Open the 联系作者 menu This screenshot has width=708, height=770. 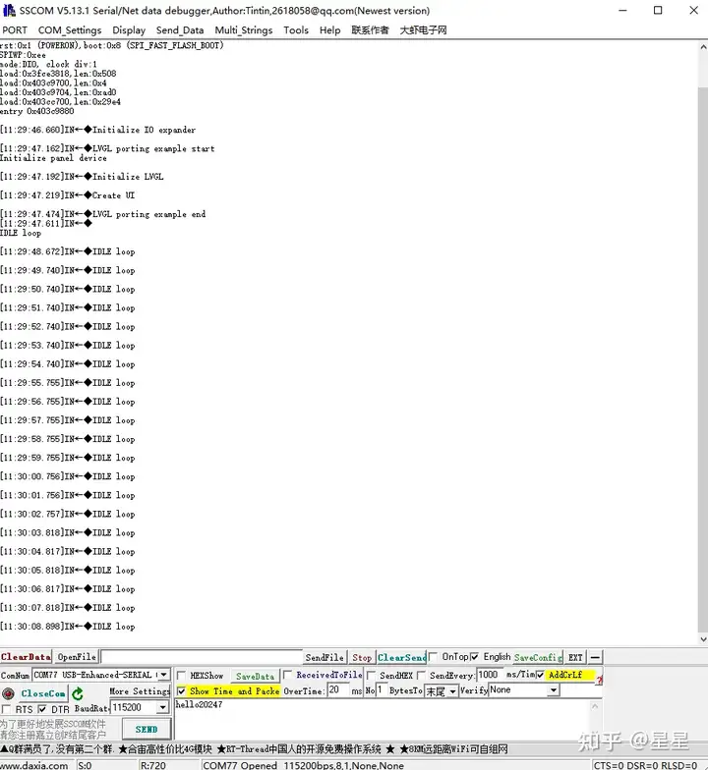click(x=370, y=29)
